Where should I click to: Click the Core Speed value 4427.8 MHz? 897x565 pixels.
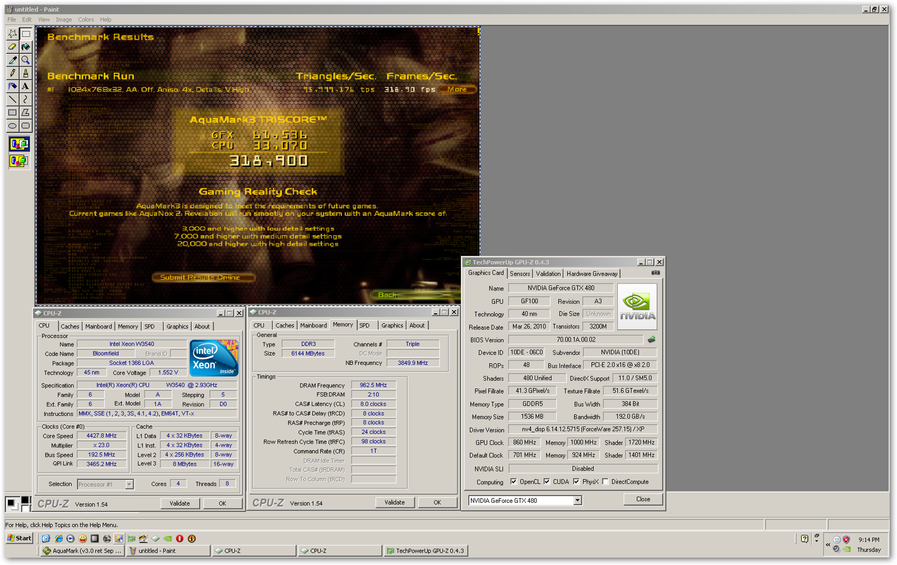coord(101,436)
